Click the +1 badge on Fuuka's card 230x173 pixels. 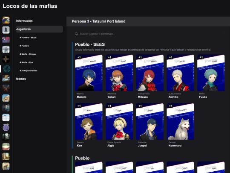click(201, 57)
